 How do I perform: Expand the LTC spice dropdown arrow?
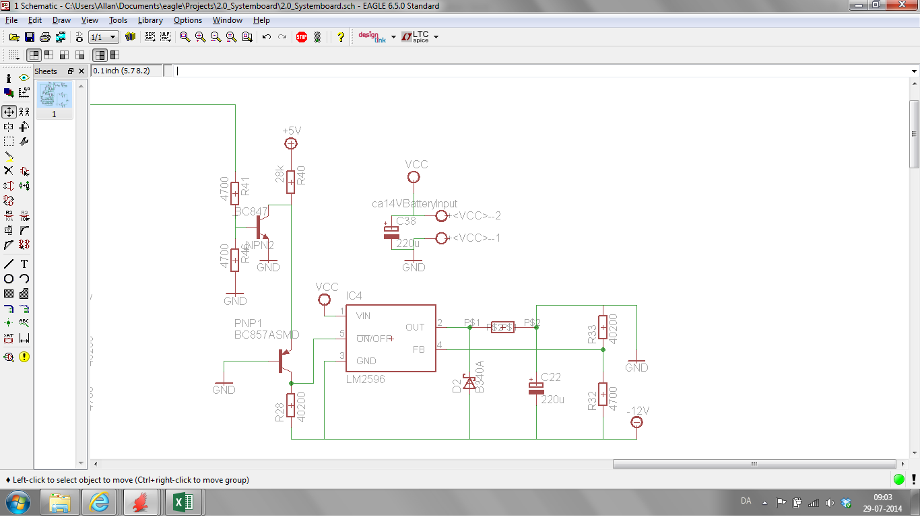tap(436, 37)
